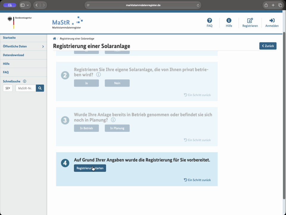Open FAQ in the left sidebar
This screenshot has width=286, height=215.
pos(6,72)
